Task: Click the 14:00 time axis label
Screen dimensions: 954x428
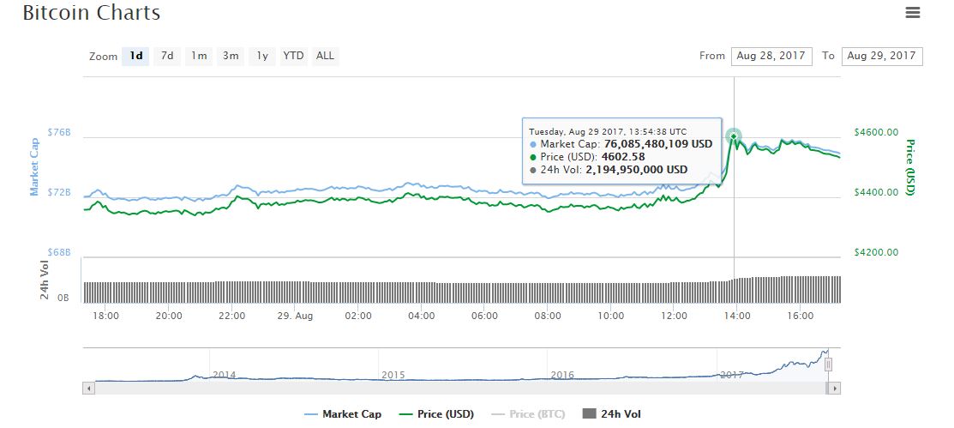Action: click(x=737, y=316)
